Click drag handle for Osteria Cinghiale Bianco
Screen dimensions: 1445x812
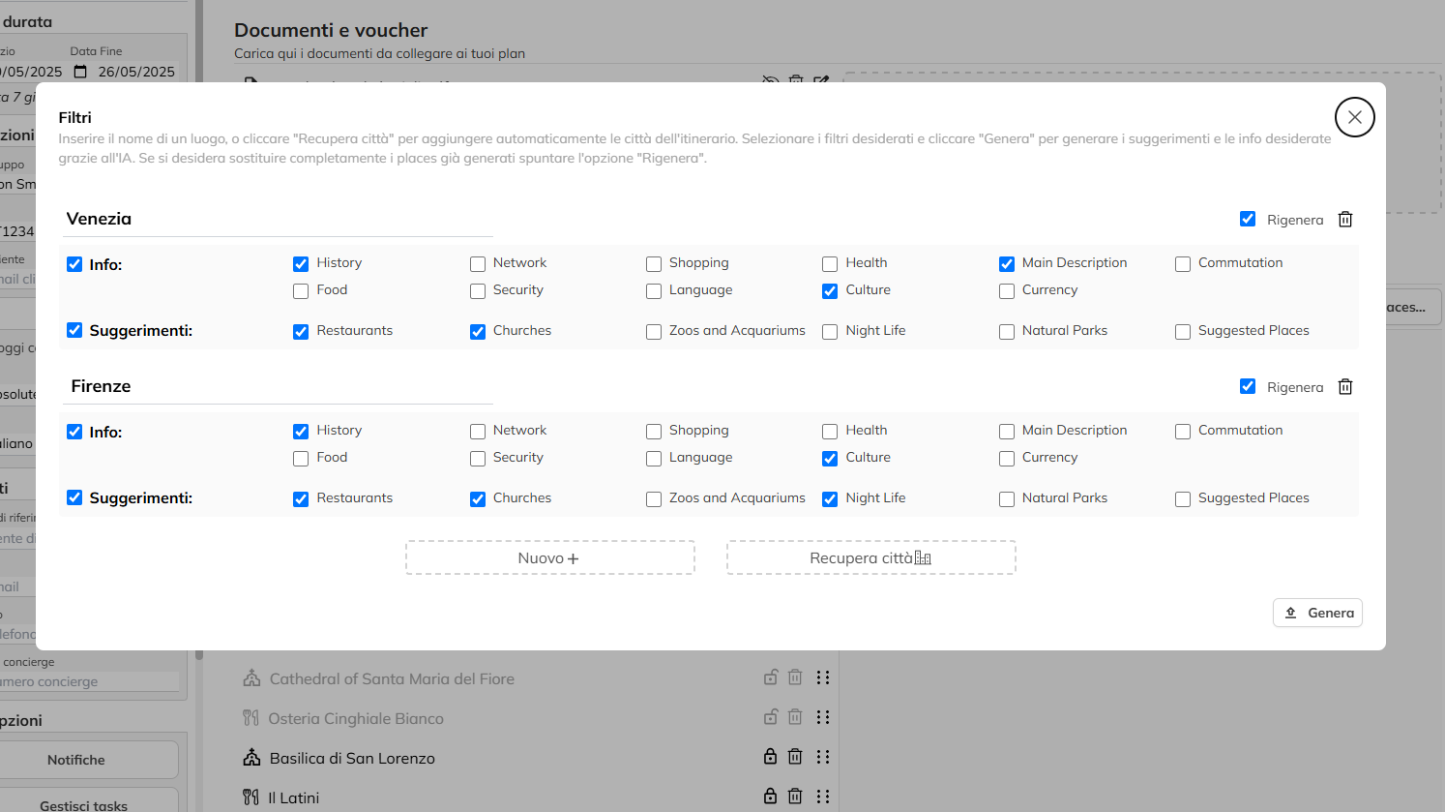(823, 717)
